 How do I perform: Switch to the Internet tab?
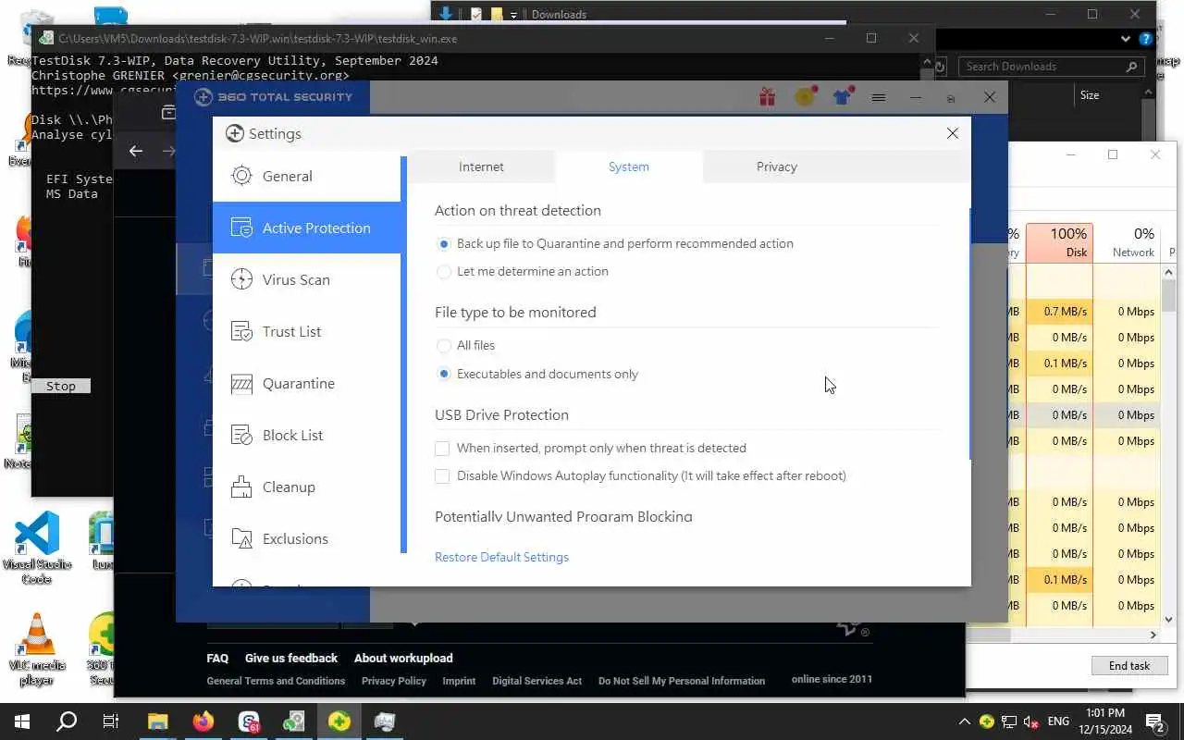[x=481, y=166]
